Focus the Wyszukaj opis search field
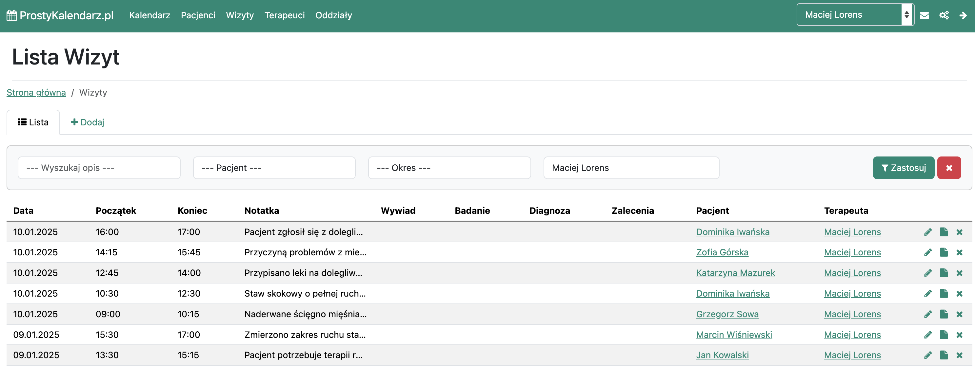Viewport: 975px width, 366px height. click(99, 168)
